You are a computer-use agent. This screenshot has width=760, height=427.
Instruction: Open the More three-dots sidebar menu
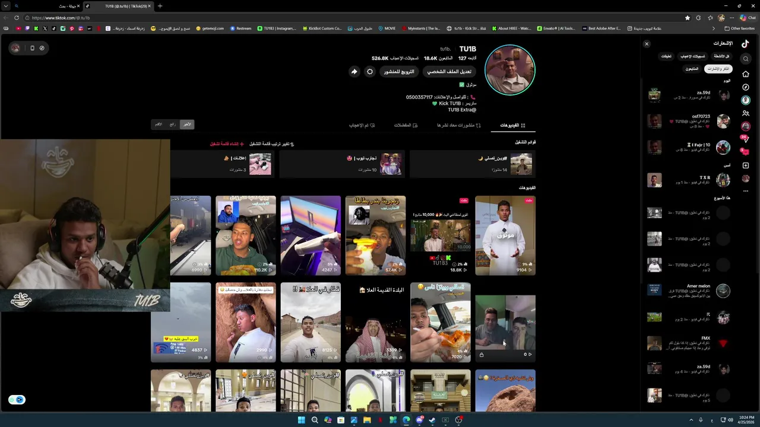click(746, 191)
